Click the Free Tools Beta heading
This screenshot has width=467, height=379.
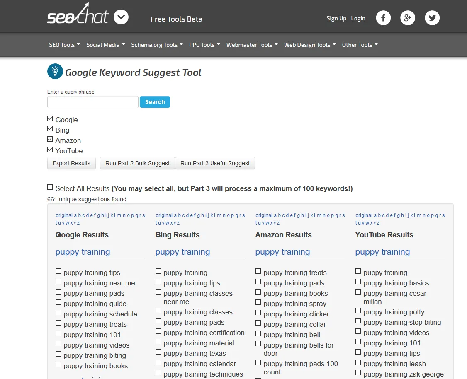coord(176,19)
